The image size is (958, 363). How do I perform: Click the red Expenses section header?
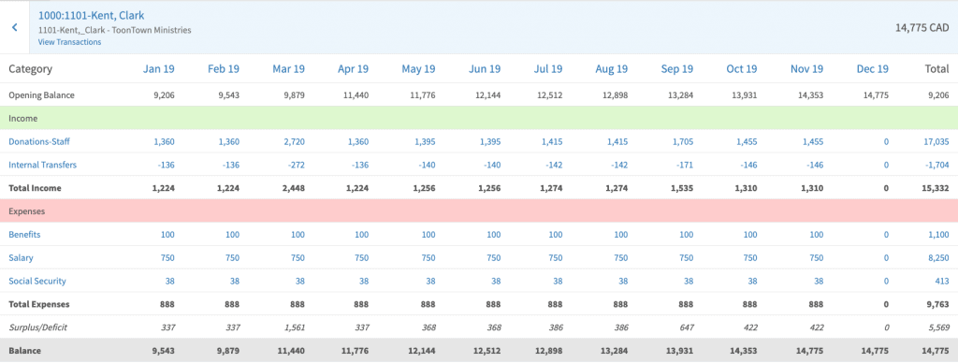click(x=479, y=211)
